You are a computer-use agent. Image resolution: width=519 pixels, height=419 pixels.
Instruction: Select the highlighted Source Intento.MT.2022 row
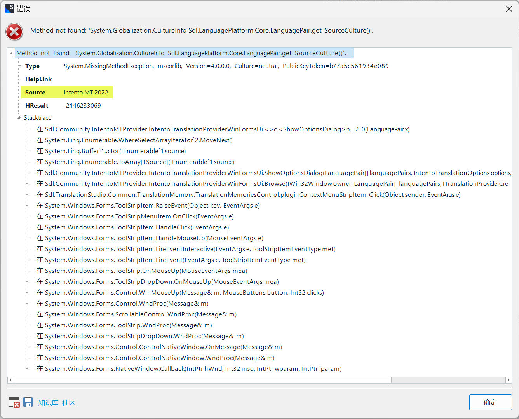(x=67, y=93)
